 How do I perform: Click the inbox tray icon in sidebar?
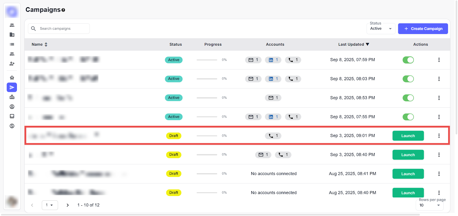[12, 116]
